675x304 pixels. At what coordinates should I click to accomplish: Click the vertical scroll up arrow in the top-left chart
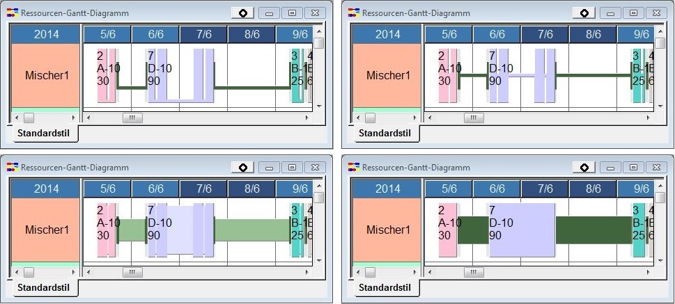coord(319,31)
